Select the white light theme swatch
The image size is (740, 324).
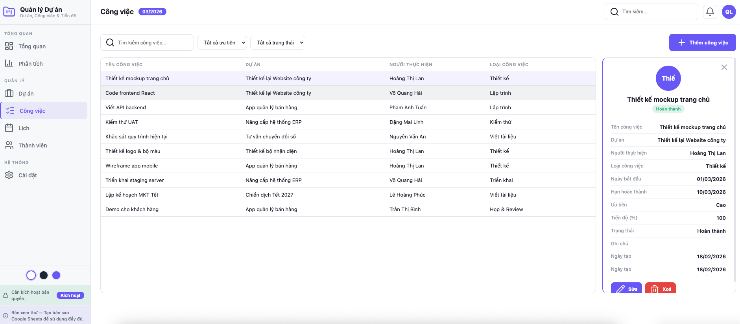(x=31, y=275)
